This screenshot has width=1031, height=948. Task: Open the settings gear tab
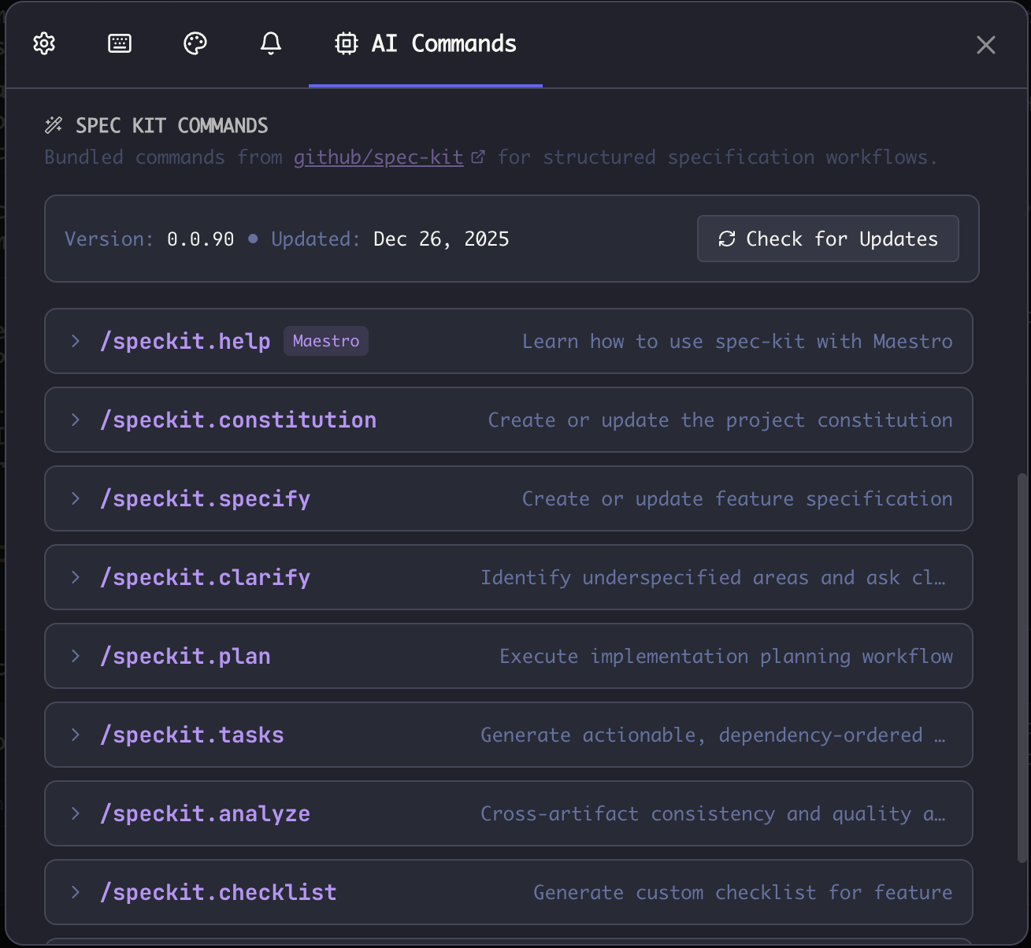tap(44, 44)
